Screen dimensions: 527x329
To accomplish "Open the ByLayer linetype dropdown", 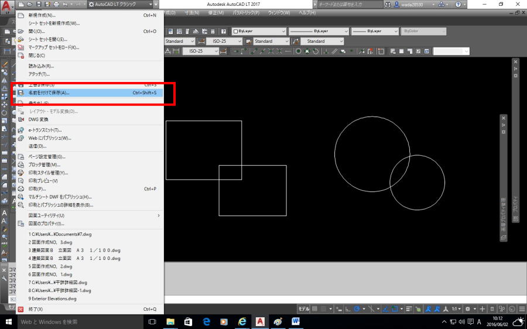I will 319,31.
